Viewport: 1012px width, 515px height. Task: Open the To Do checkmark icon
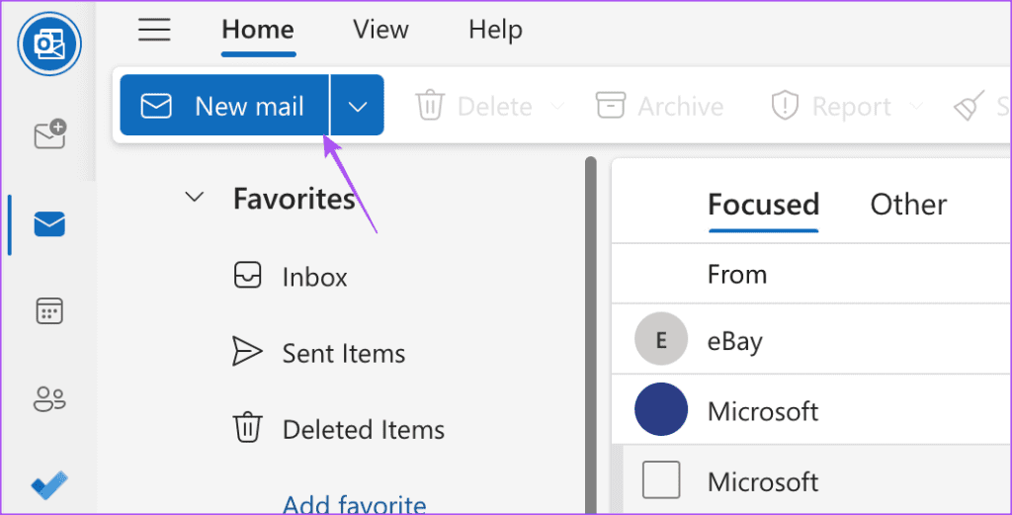[49, 485]
